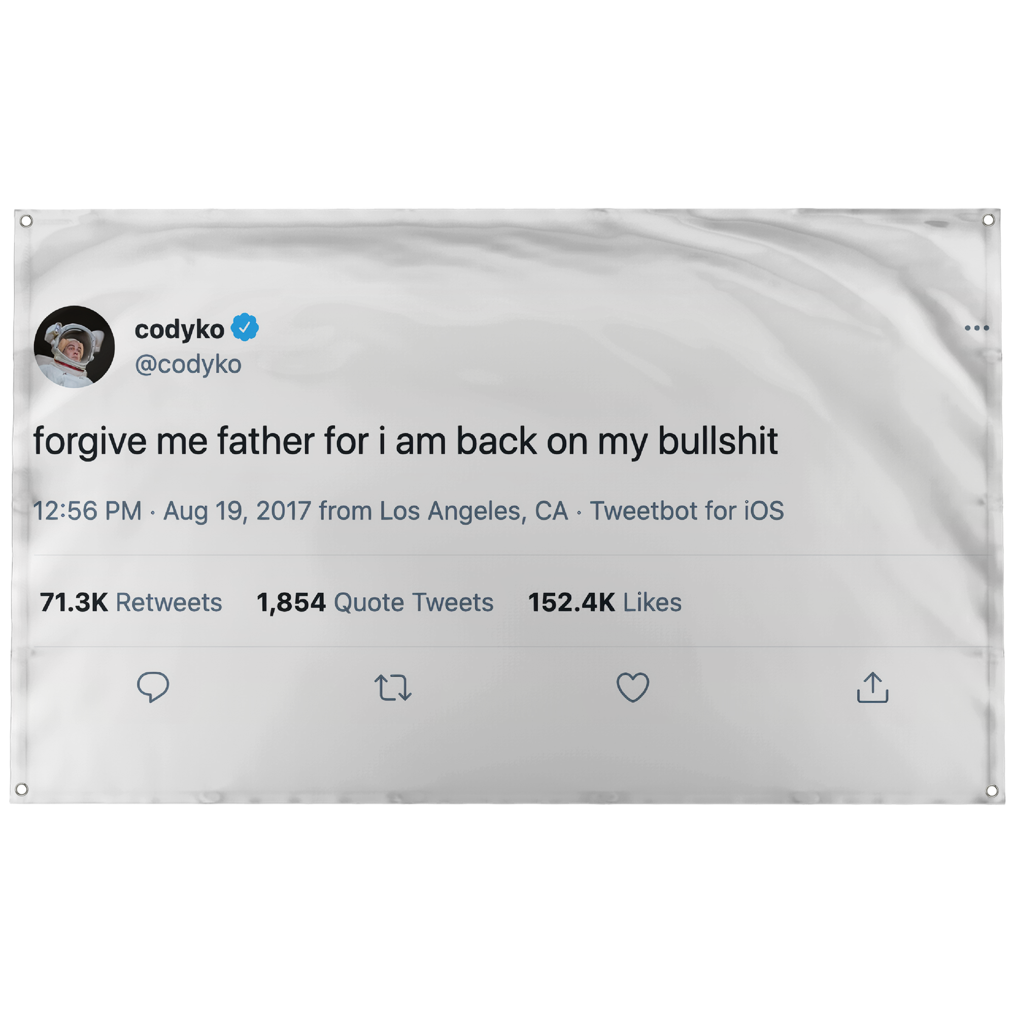
Task: Click the 12:56 PM timestamp
Action: coord(87,511)
